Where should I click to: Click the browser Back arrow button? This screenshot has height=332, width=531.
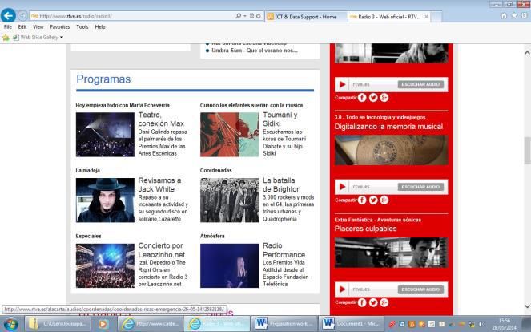(8, 15)
